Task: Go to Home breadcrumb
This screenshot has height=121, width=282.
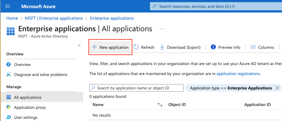Action: point(12,18)
